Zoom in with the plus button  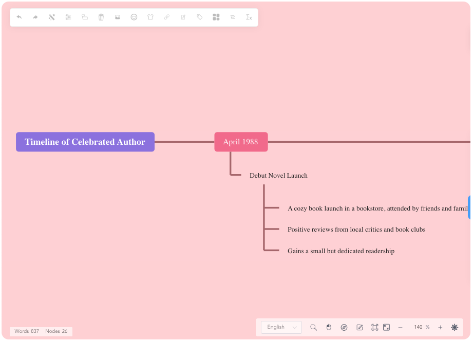440,328
